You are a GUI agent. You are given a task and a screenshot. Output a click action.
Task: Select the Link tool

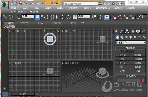click(5, 17)
